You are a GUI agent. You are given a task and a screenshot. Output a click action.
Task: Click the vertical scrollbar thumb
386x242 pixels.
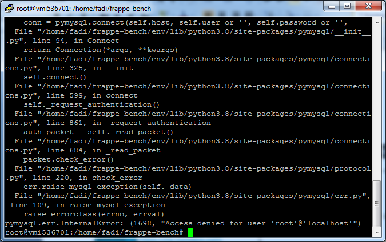(377, 204)
